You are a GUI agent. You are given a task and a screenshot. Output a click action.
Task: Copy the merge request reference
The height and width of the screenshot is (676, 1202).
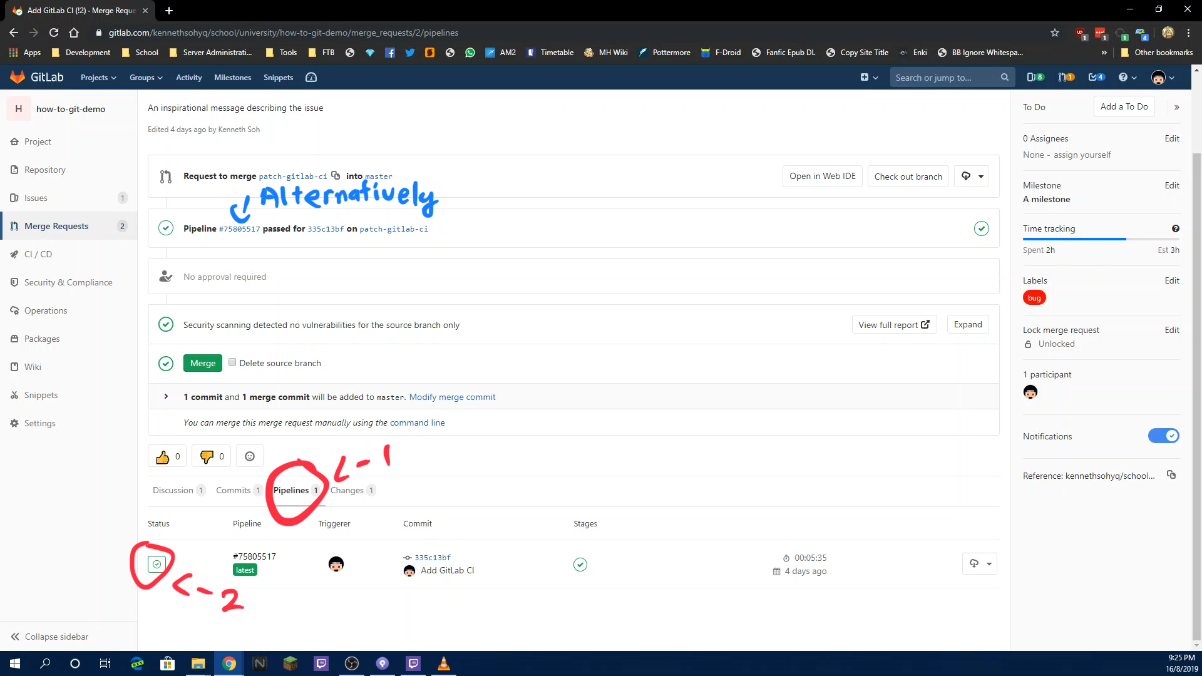click(1172, 475)
